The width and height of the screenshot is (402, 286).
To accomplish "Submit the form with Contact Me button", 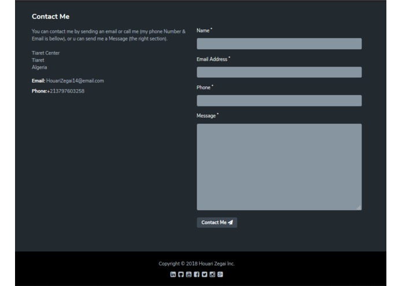I will [x=217, y=222].
